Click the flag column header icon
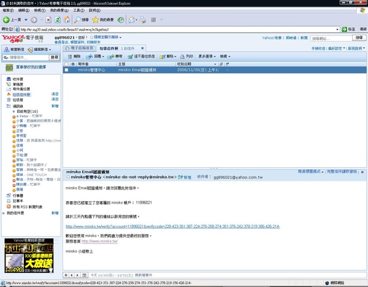 (227, 64)
